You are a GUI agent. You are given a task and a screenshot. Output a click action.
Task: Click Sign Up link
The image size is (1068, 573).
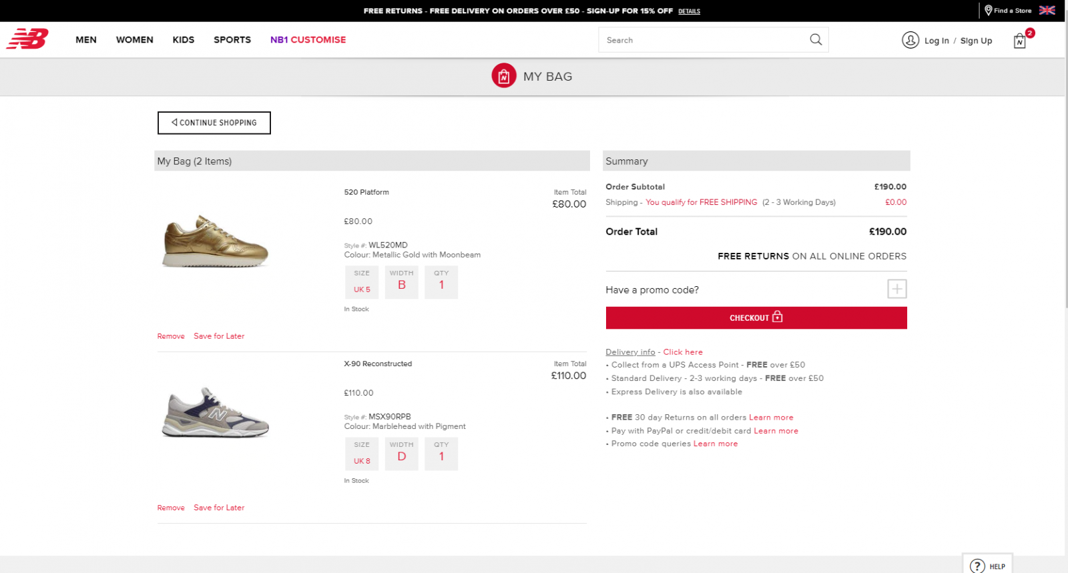point(976,41)
